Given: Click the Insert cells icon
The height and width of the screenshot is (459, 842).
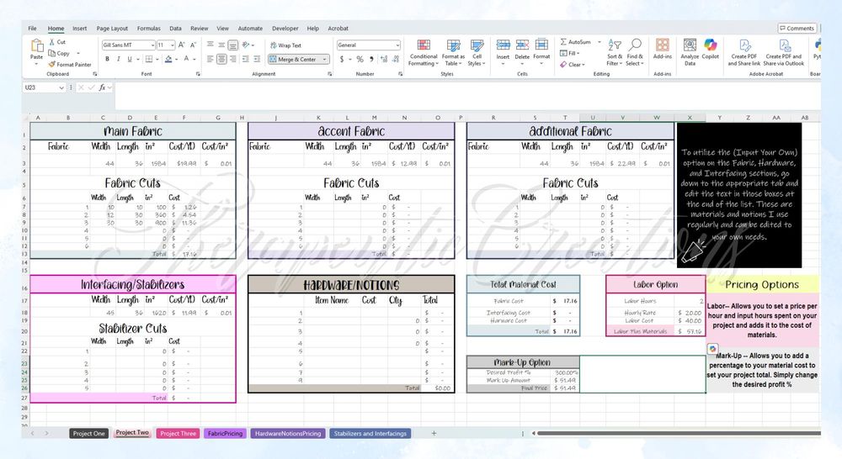Looking at the screenshot, I should pyautogui.click(x=504, y=45).
